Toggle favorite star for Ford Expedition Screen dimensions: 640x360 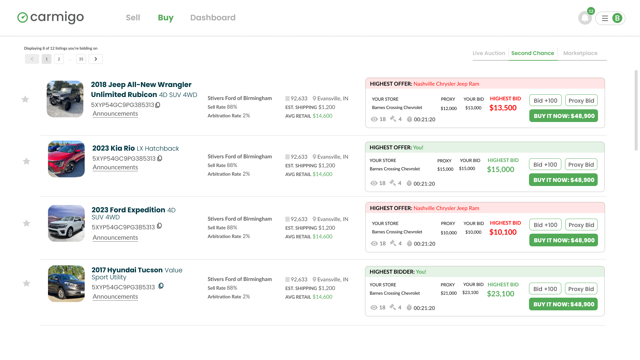[x=26, y=223]
